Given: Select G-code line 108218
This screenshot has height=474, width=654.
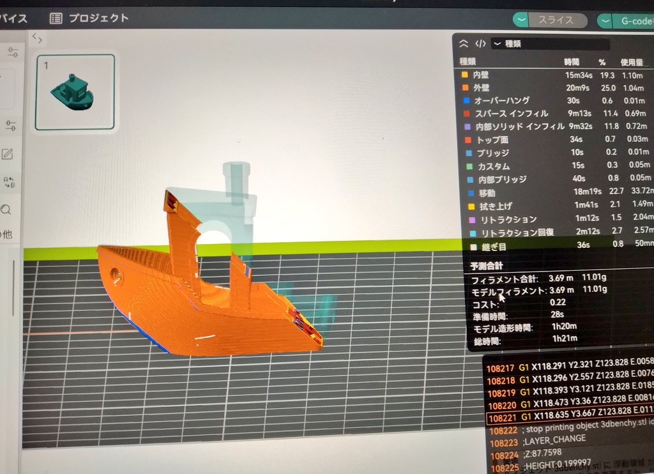Looking at the screenshot, I should (570, 378).
